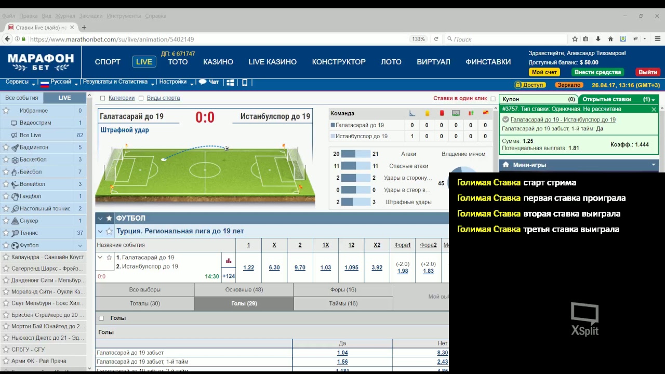
Task: Open the Сервисы dropdown menu
Action: coord(21,82)
